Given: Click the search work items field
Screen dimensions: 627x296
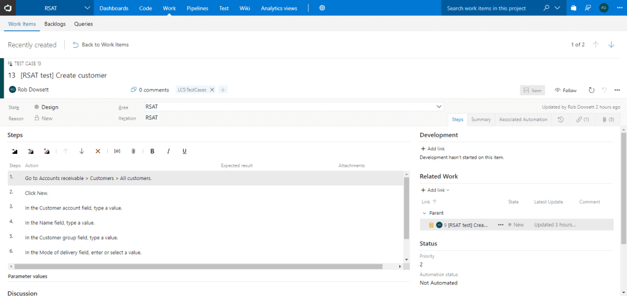Looking at the screenshot, I should pyautogui.click(x=490, y=8).
